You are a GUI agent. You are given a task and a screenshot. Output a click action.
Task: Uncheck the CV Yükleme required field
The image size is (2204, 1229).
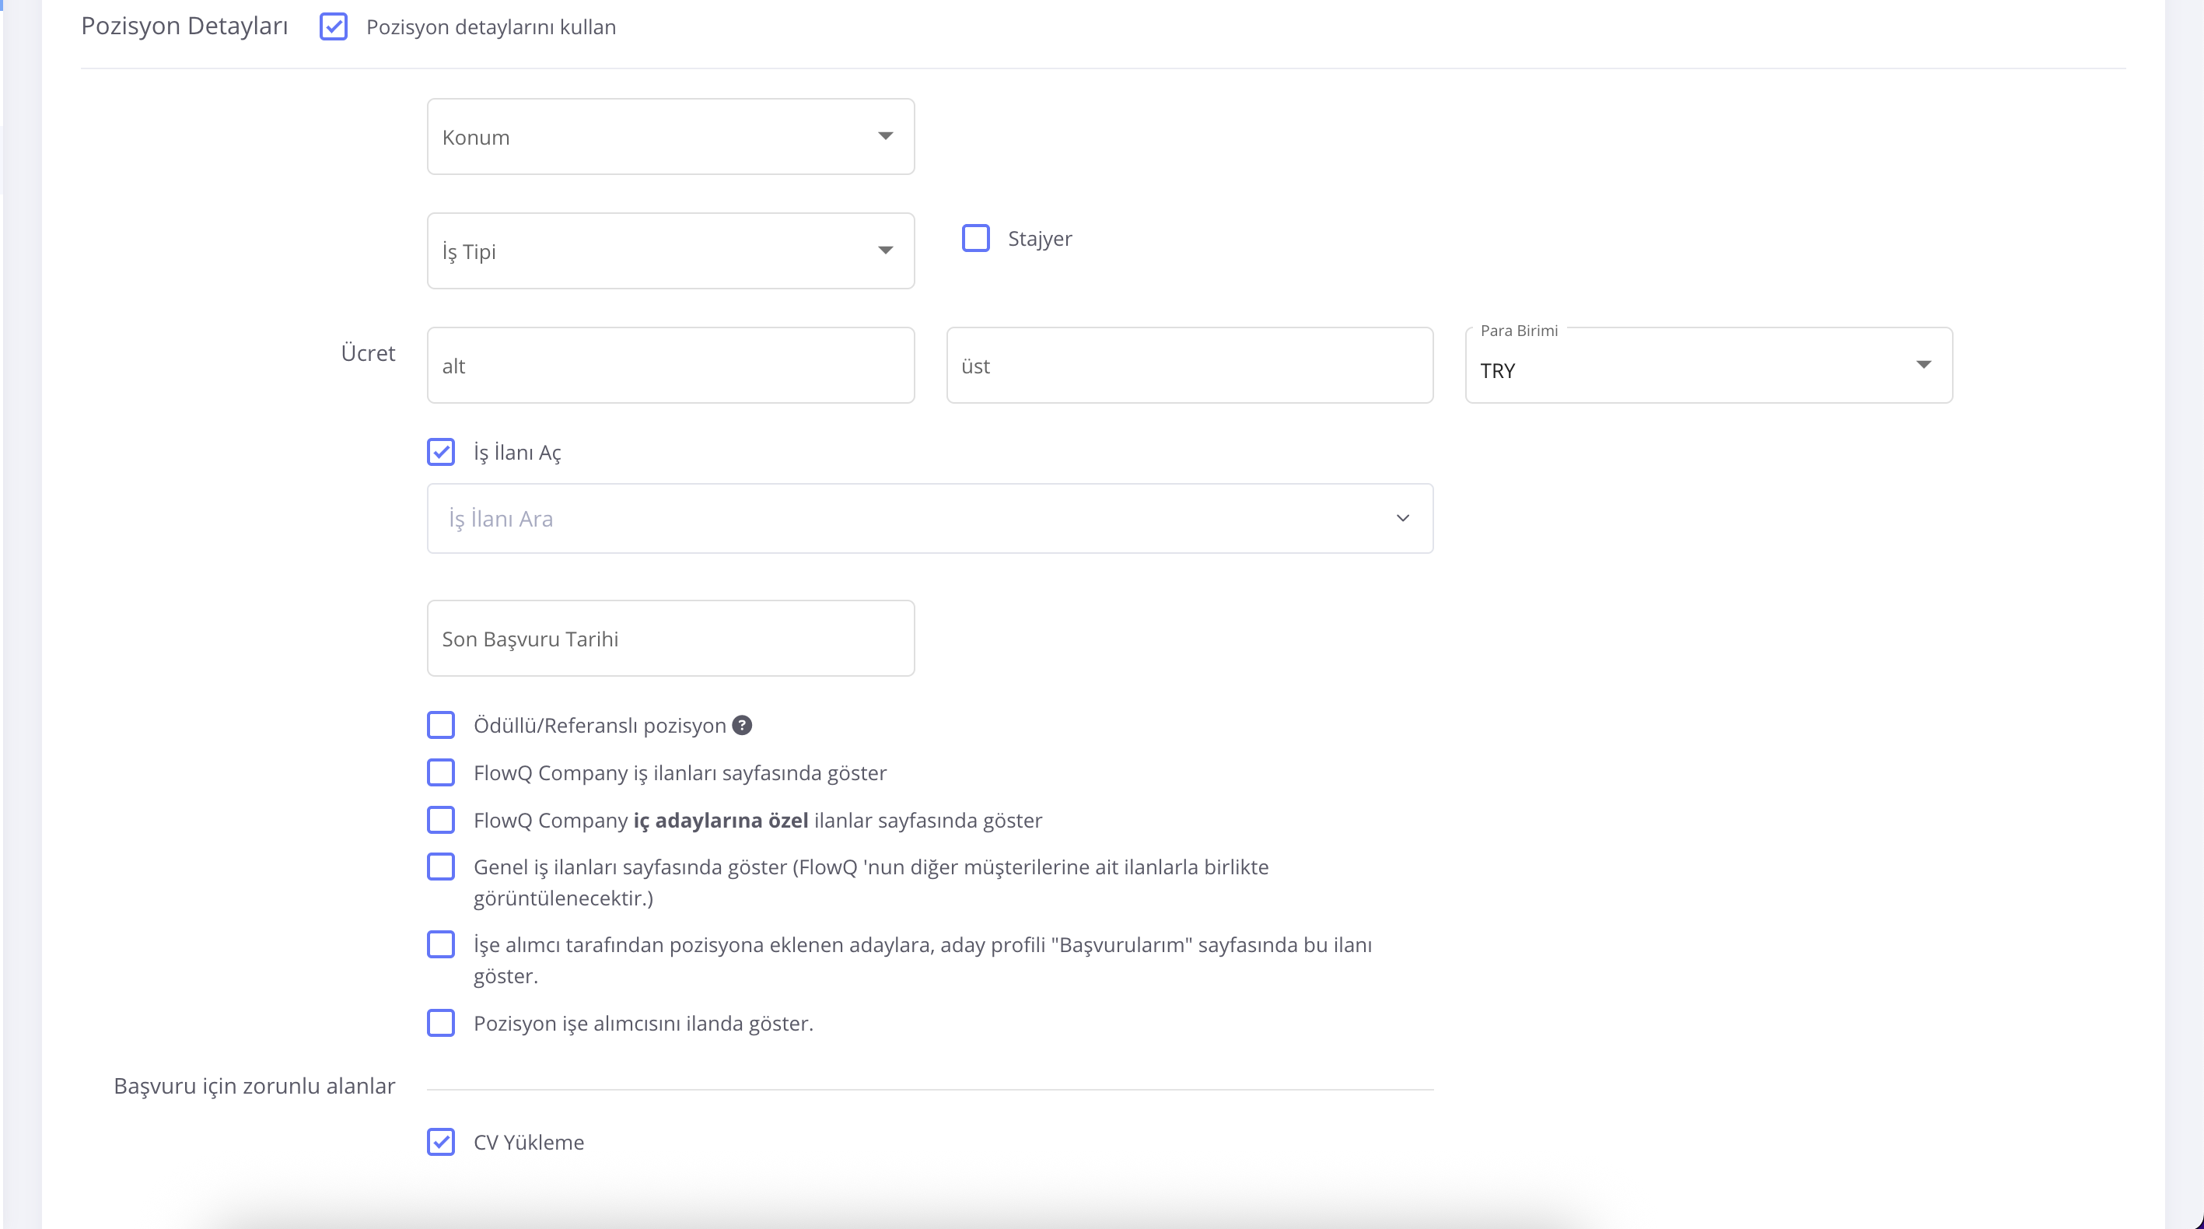[441, 1142]
